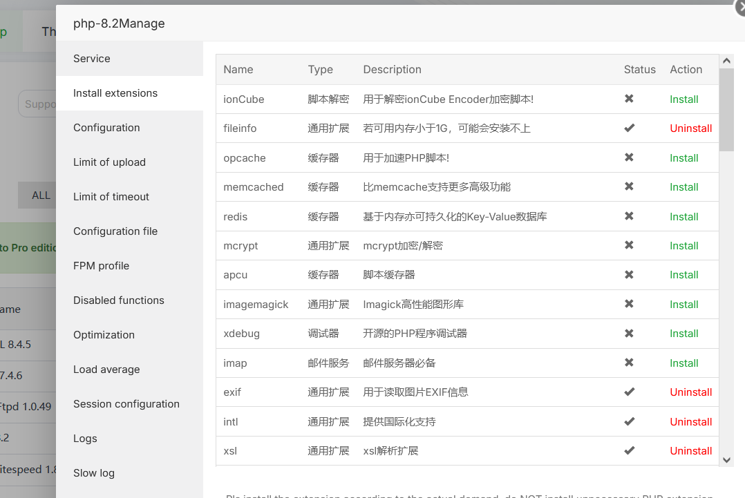
Task: Uninstall the intl extension
Action: point(690,422)
